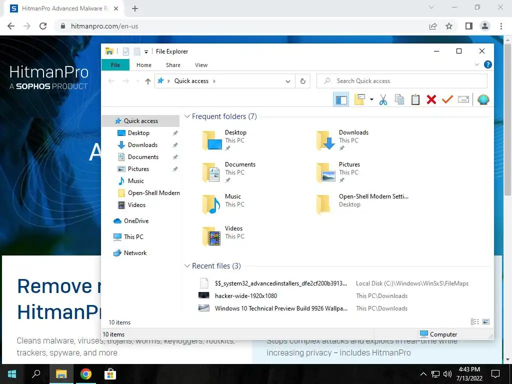The width and height of the screenshot is (512, 384).
Task: Expand the ribbon with chevron
Action: tap(476, 64)
